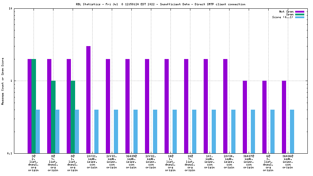Click the green Spam bar for 3@2.list.dnswl.org
Screen dimensions: 313x176
tap(34, 106)
